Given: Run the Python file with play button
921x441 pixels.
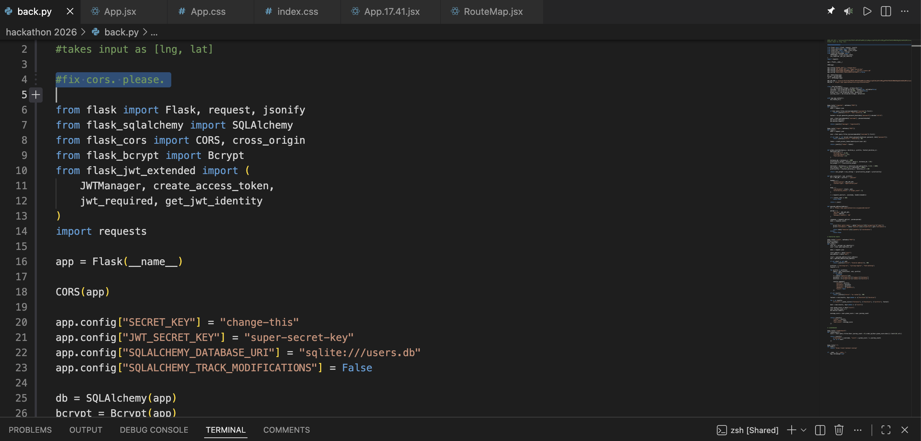Looking at the screenshot, I should click(x=867, y=11).
